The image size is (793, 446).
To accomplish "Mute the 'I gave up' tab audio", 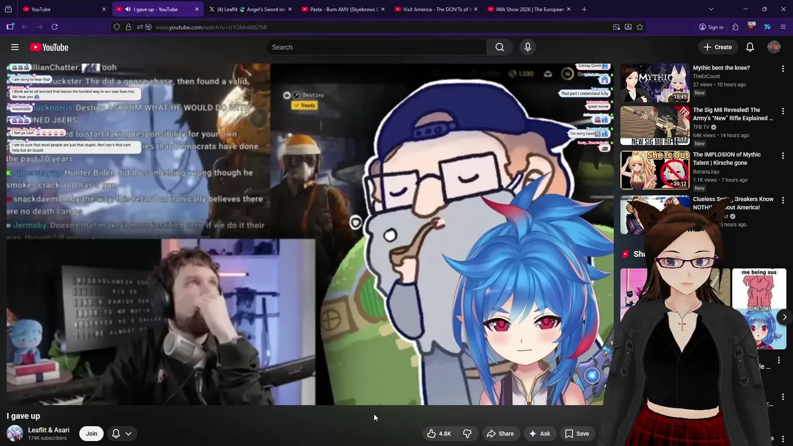I will 128,9.
